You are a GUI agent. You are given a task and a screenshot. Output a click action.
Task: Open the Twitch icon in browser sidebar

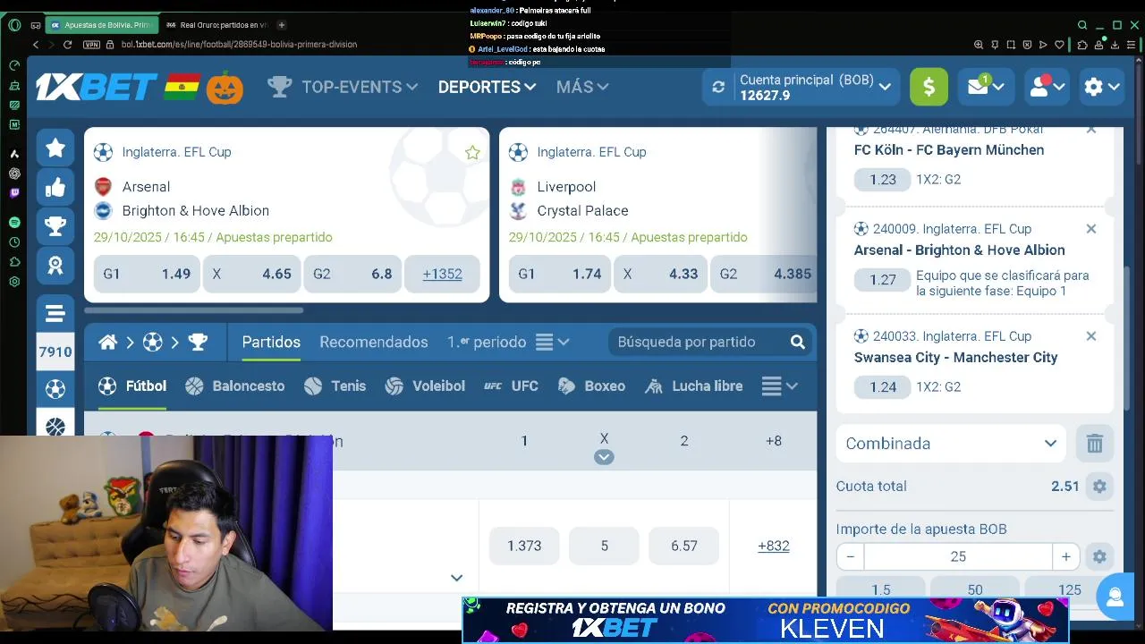[14, 192]
